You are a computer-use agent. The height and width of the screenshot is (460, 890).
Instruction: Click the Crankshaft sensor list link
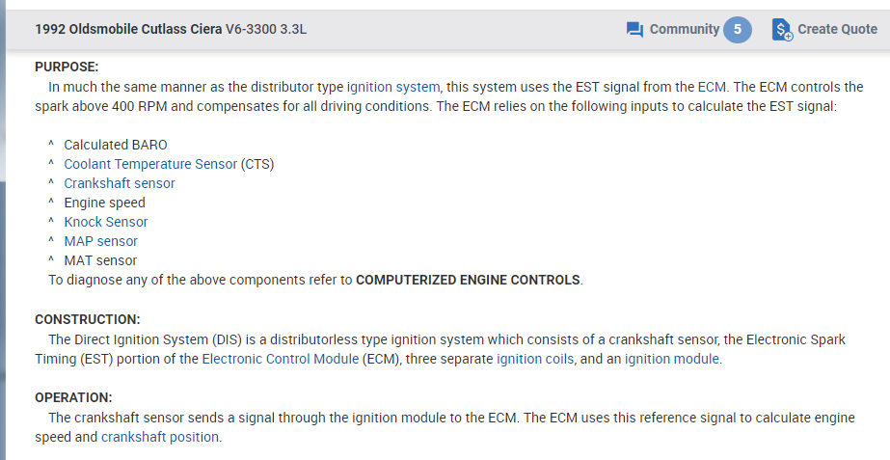click(x=120, y=183)
